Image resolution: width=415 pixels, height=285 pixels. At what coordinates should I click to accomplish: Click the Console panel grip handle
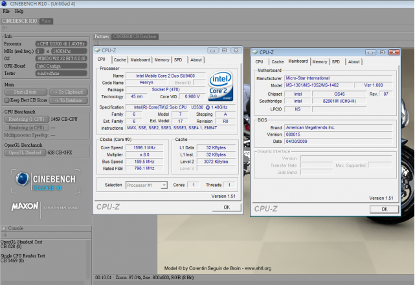[x=5, y=235]
